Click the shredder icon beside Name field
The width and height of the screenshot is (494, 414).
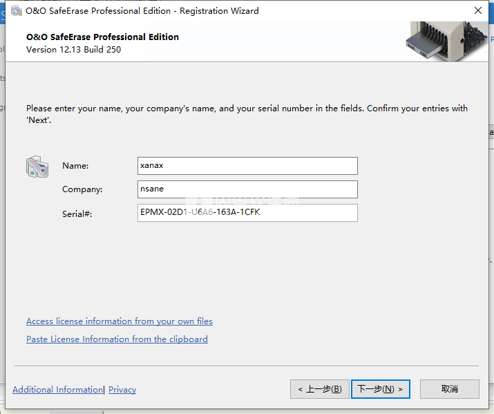click(37, 167)
